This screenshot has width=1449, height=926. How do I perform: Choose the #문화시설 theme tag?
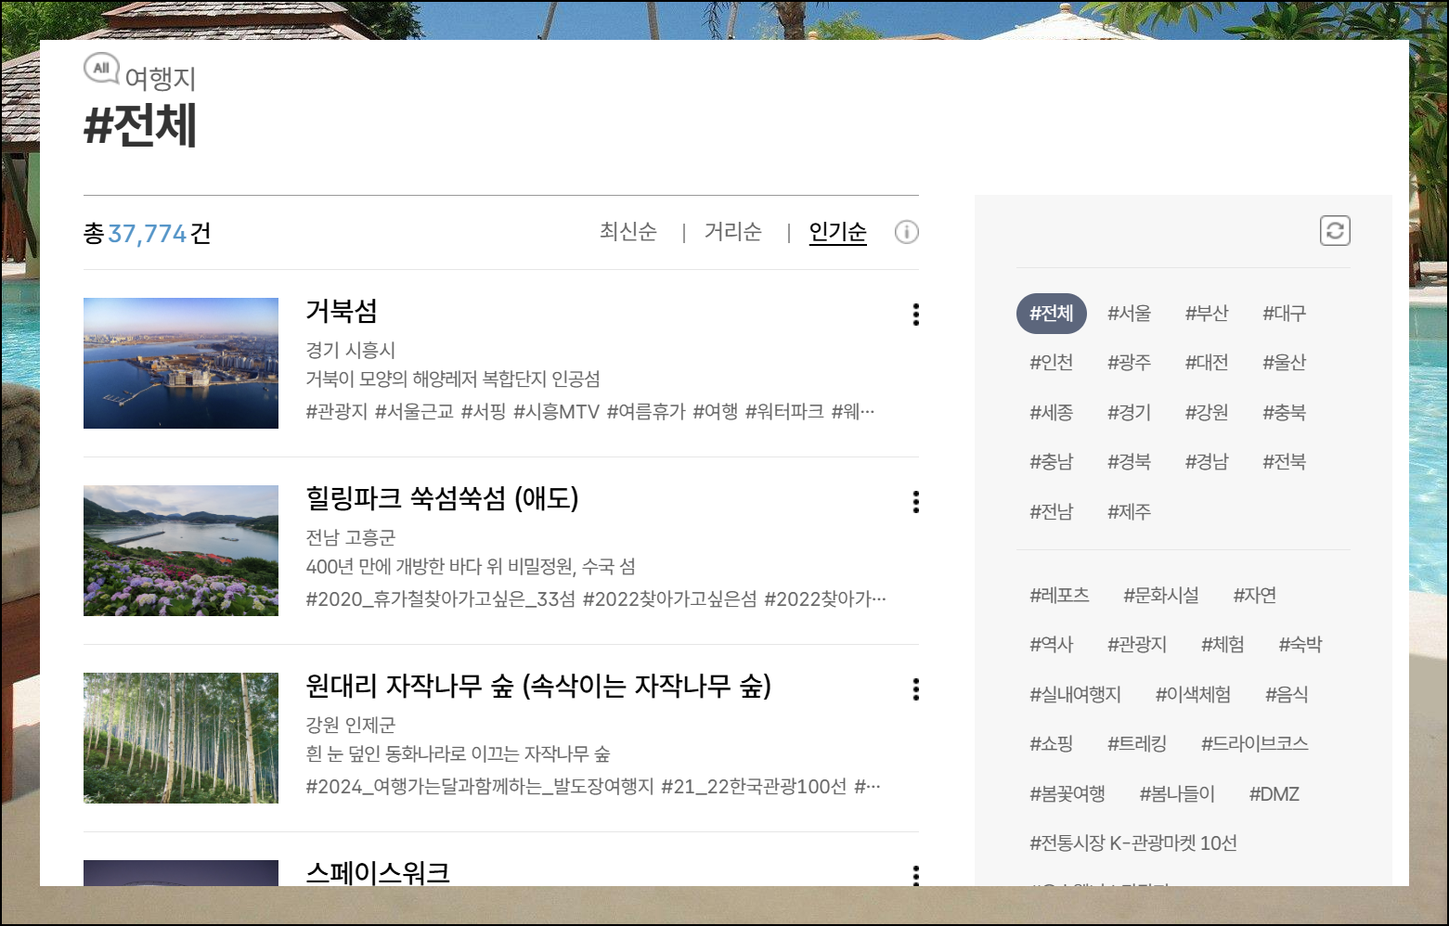point(1161,596)
